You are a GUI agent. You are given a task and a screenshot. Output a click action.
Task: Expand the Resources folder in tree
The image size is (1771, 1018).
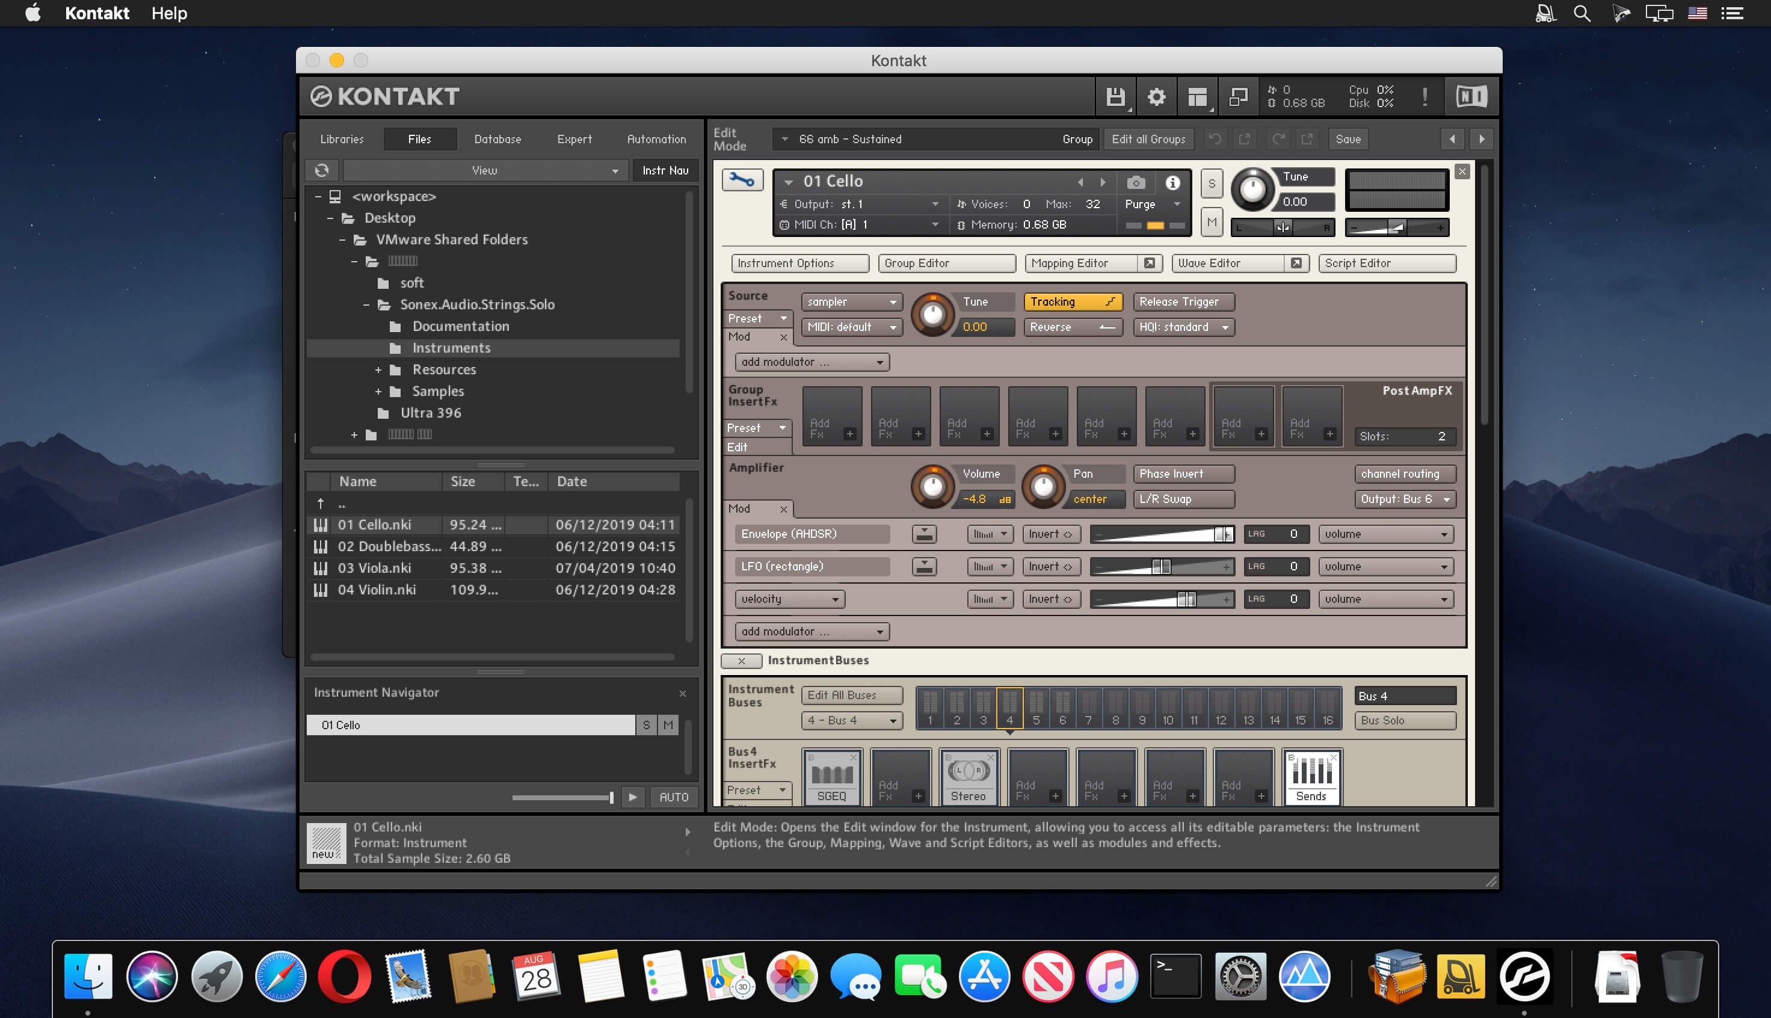tap(378, 370)
